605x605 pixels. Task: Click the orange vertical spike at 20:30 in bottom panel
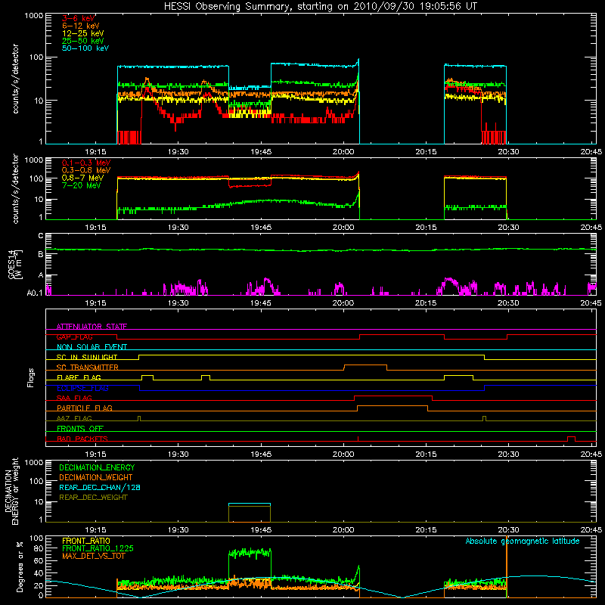pyautogui.click(x=506, y=566)
